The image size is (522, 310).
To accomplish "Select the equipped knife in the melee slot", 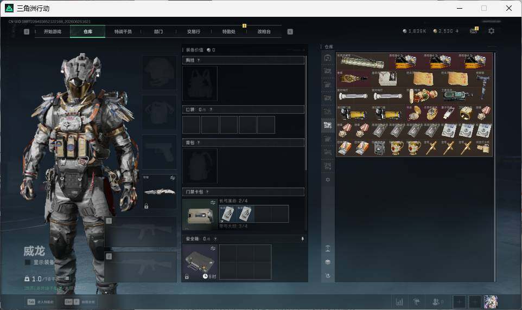I will click(159, 192).
